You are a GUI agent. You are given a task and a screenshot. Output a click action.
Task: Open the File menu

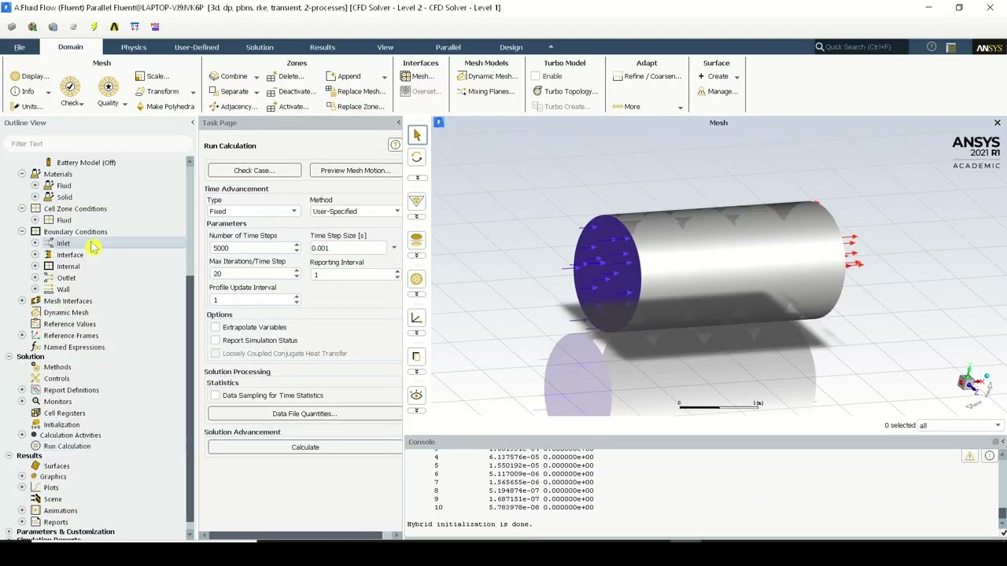(x=19, y=47)
